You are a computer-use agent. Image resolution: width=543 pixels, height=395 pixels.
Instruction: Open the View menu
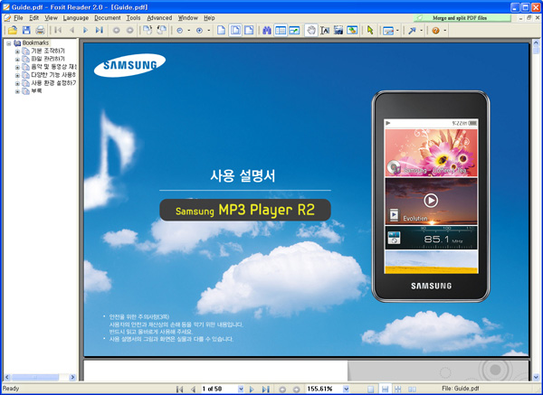pyautogui.click(x=51, y=18)
